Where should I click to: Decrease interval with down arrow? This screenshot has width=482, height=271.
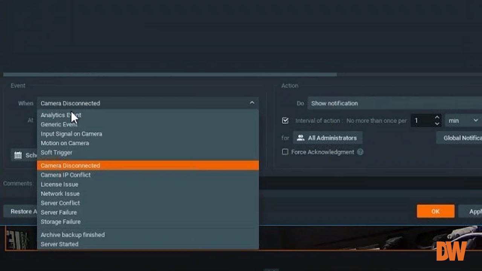tap(437, 124)
